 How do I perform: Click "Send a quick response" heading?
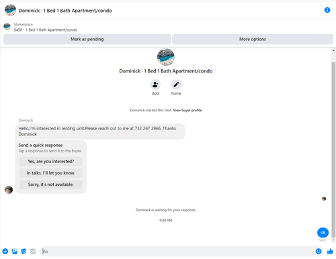[x=40, y=145]
